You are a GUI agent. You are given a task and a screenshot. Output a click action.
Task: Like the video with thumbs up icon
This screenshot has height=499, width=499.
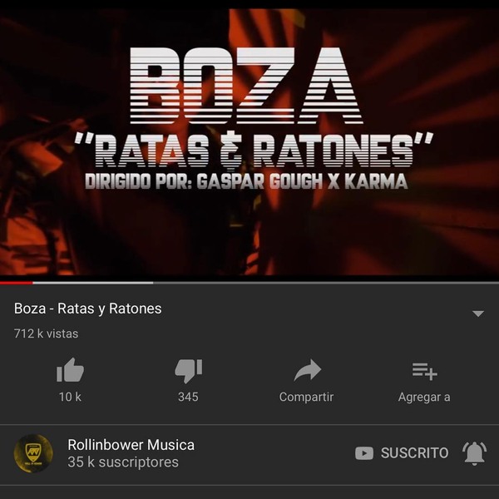[x=70, y=370]
